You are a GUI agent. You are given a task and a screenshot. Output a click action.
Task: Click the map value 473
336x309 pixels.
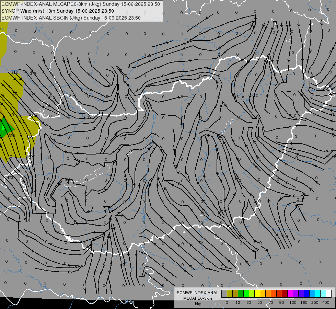point(10,178)
